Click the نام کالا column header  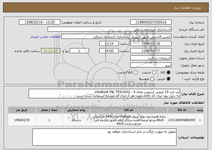pyautogui.click(x=129, y=110)
